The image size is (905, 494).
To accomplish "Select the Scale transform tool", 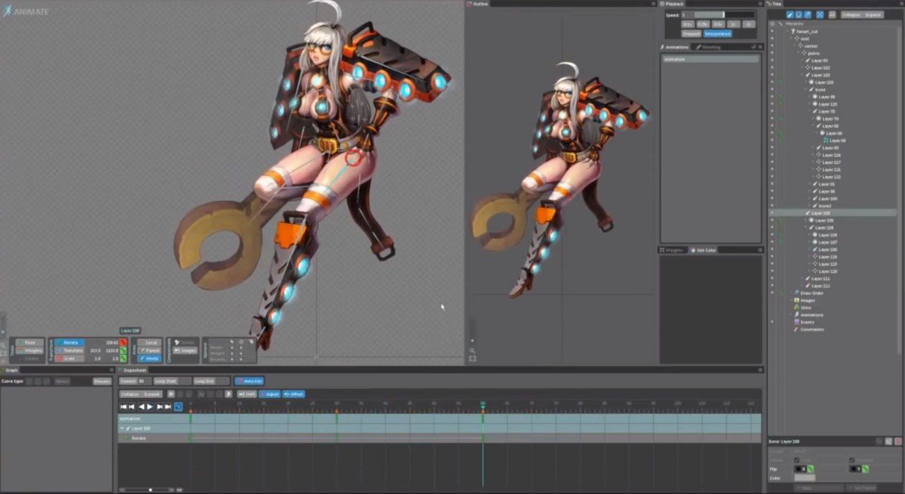I will click(69, 359).
